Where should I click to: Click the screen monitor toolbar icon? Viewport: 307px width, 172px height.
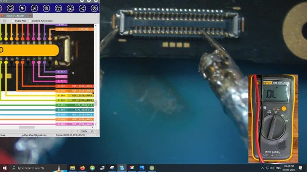click(11, 9)
